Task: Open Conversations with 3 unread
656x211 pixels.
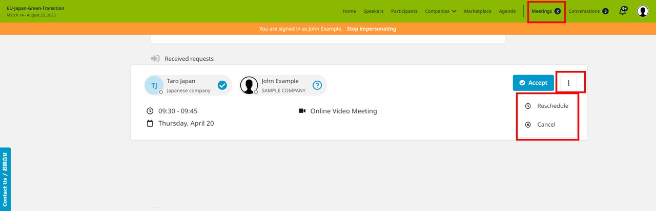Action: pyautogui.click(x=589, y=11)
